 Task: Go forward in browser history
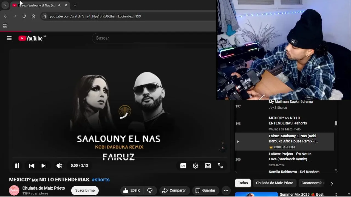[x=15, y=16]
